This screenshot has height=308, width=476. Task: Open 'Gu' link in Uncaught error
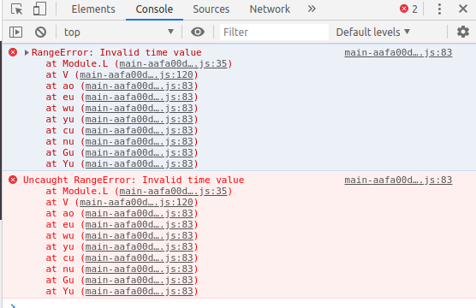[x=139, y=280]
